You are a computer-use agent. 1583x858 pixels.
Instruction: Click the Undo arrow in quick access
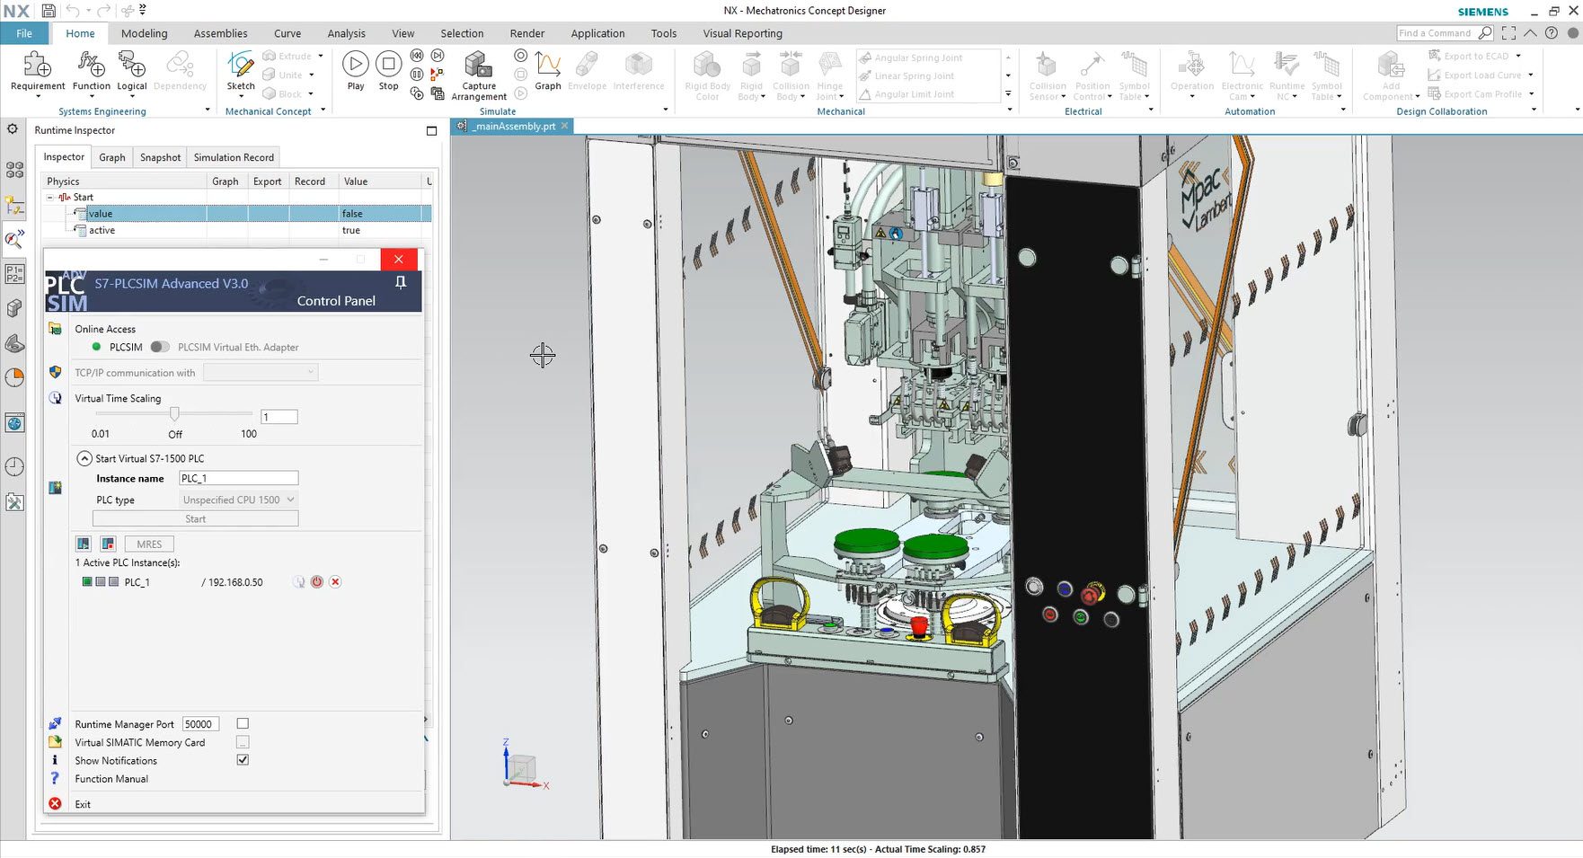click(74, 11)
